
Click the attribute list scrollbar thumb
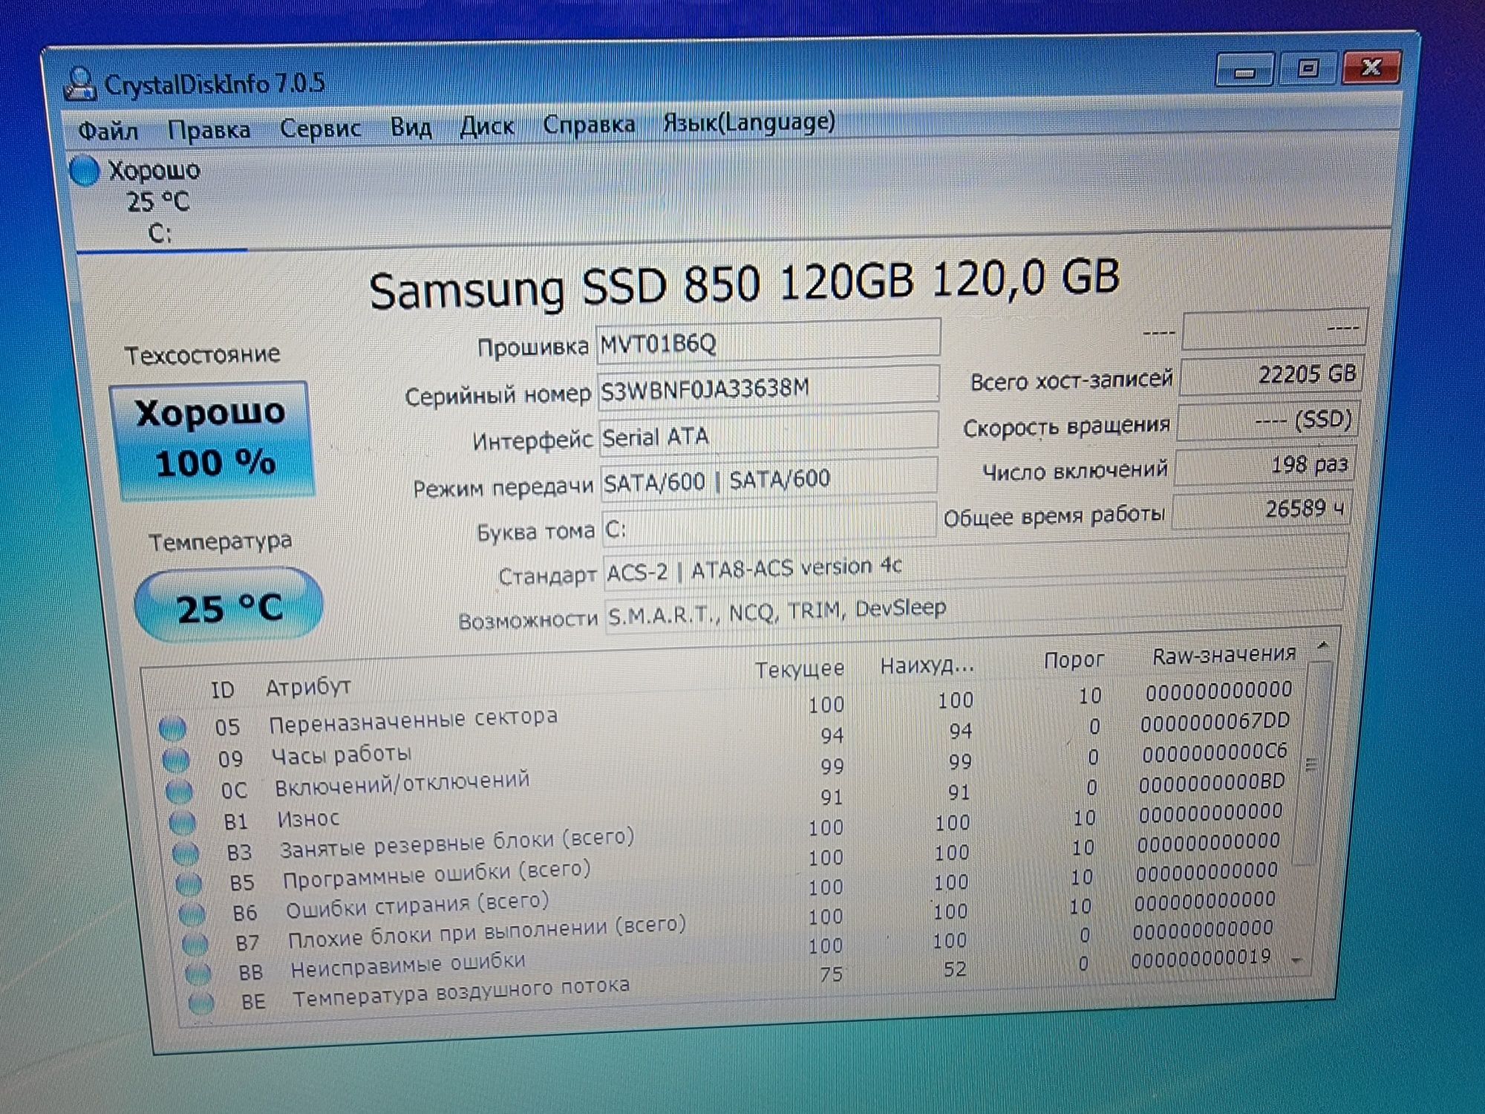click(x=1313, y=763)
